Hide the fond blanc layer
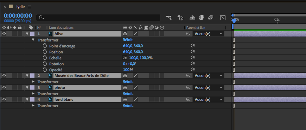306x130 pixels. click(x=4, y=99)
